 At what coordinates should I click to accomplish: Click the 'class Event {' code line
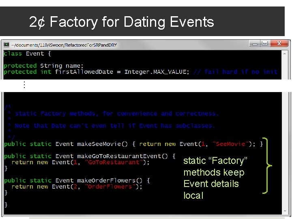pos(28,54)
